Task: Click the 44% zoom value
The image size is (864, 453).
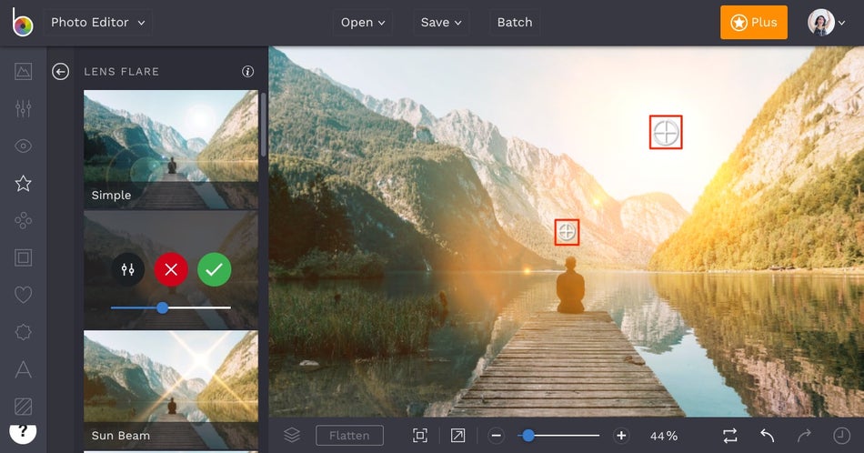Action: (663, 436)
